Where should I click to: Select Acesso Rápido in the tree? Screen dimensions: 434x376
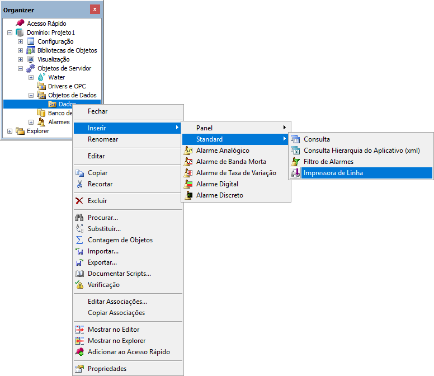46,23
